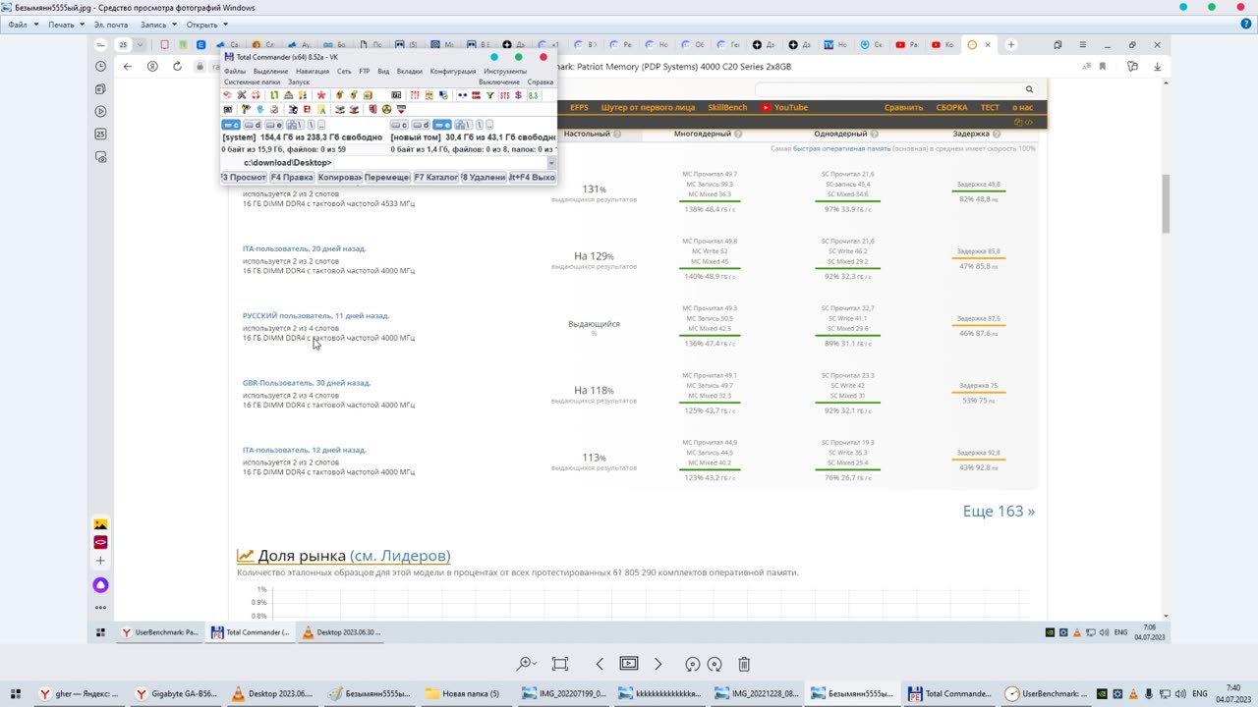
Task: Open the zoom tool in Photo Viewer
Action: coord(527,664)
